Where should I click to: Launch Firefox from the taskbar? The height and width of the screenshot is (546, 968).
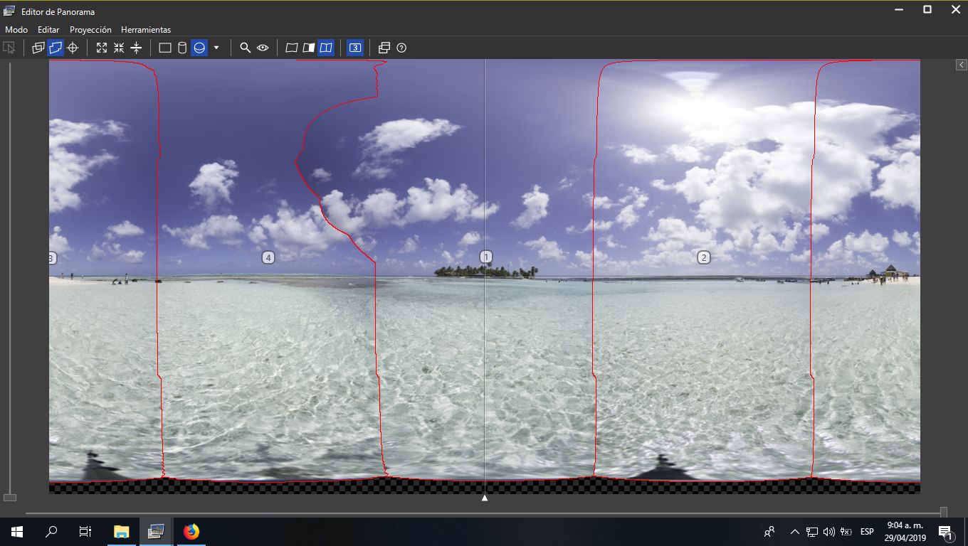pos(191,532)
